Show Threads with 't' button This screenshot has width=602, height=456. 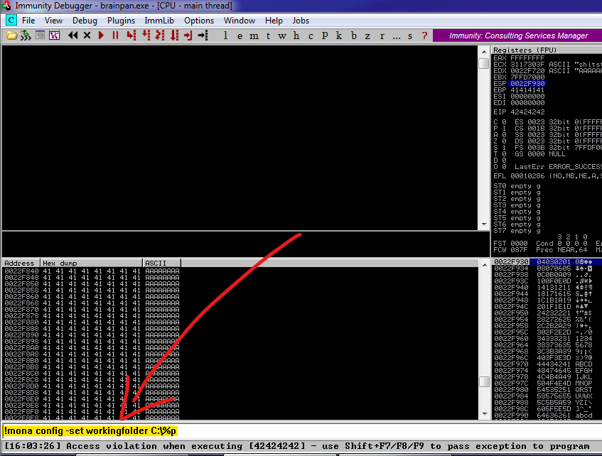click(x=268, y=36)
